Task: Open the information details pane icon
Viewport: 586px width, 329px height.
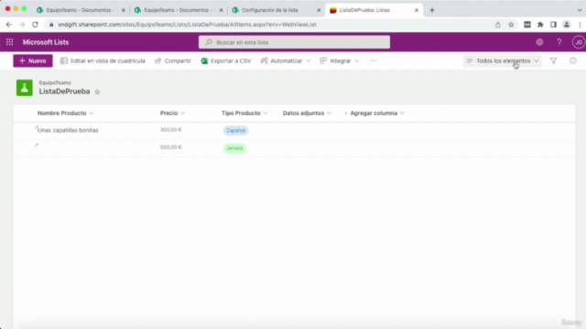Action: [572, 61]
